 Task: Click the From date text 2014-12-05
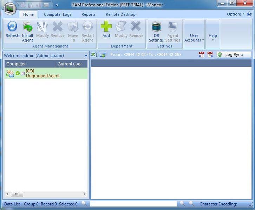(136, 55)
